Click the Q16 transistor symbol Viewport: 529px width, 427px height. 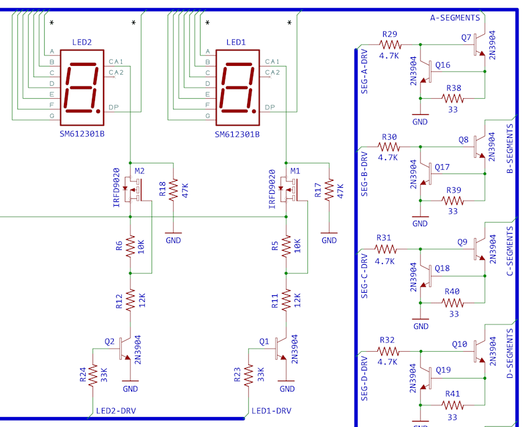point(426,71)
